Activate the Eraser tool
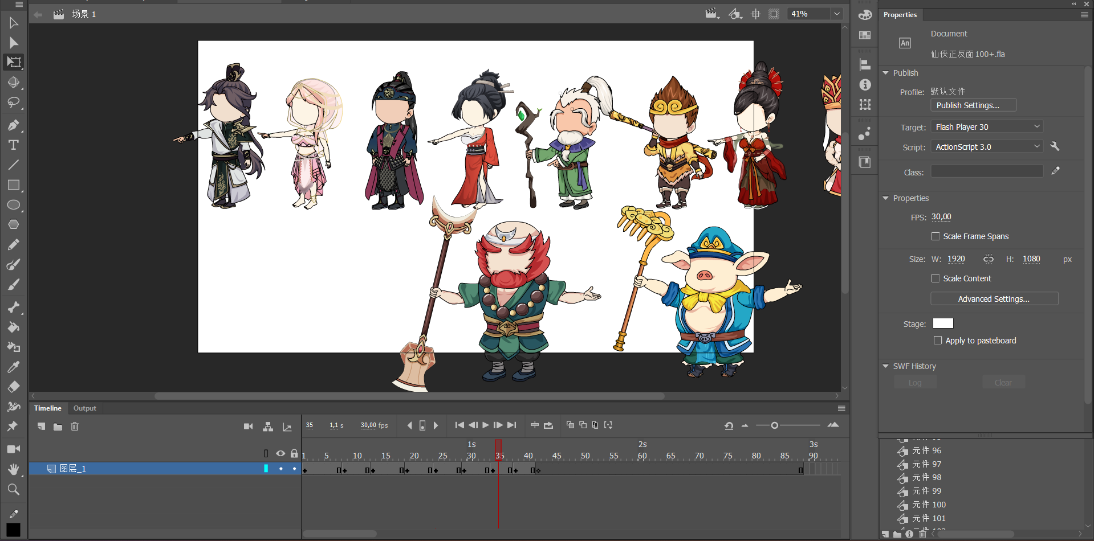This screenshot has width=1094, height=541. 13,387
